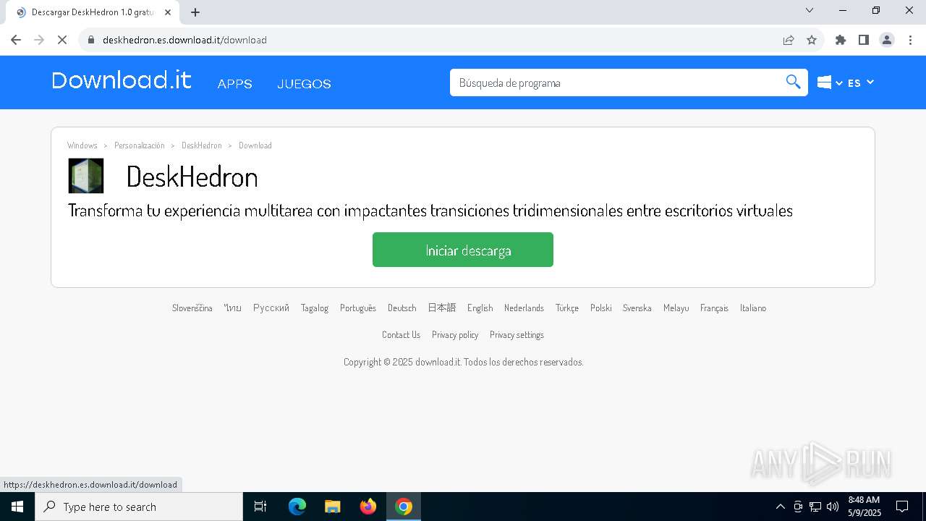Toggle Chrome side panel
Viewport: 926px width, 521px height.
click(x=864, y=40)
